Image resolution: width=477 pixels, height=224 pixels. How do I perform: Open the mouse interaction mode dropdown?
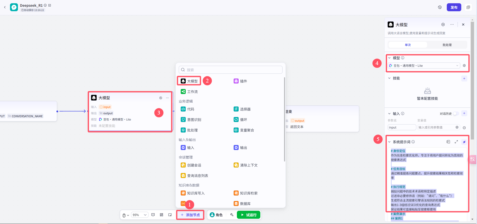(126, 215)
